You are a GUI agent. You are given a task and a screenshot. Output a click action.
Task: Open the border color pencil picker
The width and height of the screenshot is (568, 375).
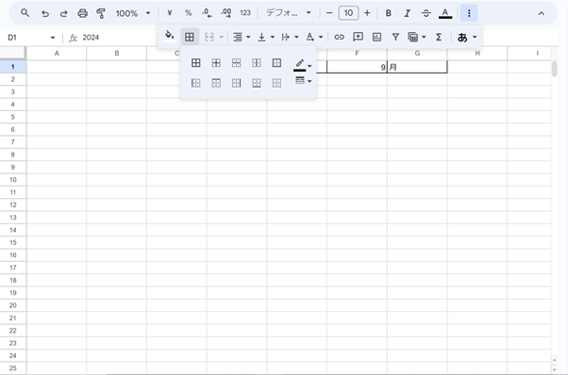pos(303,65)
